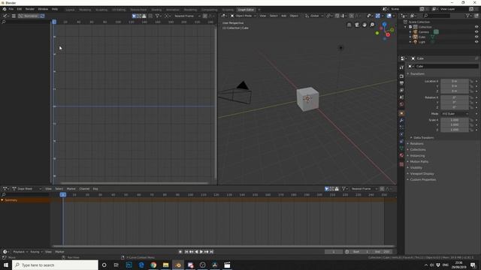Click the outliner search field
This screenshot has width=481, height=270.
point(437,16)
